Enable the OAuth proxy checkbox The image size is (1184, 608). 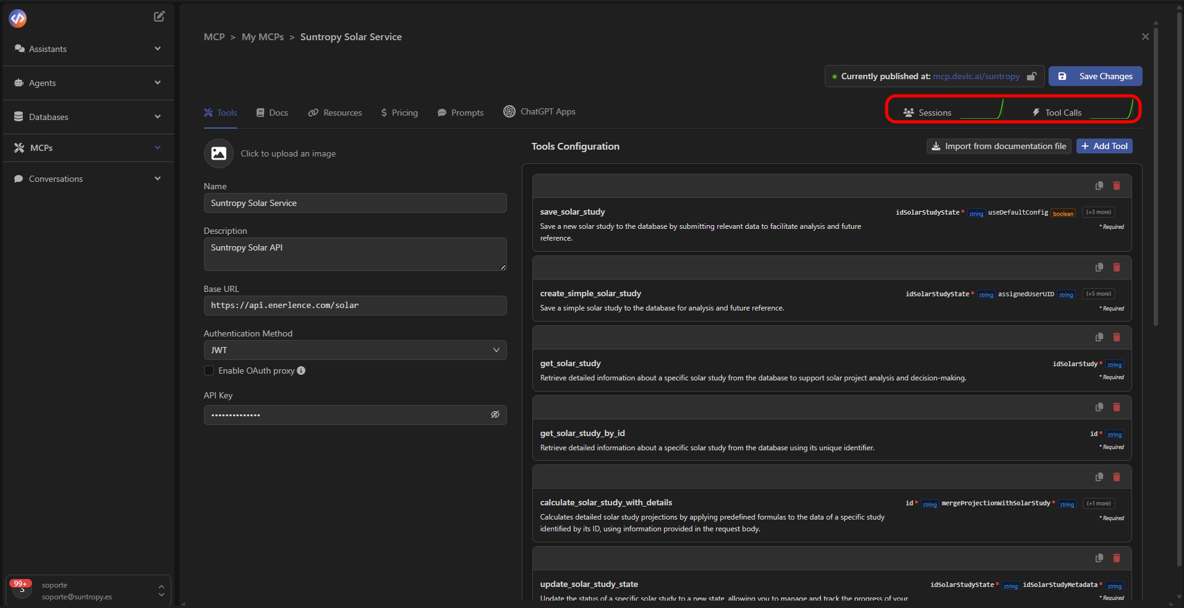click(209, 370)
